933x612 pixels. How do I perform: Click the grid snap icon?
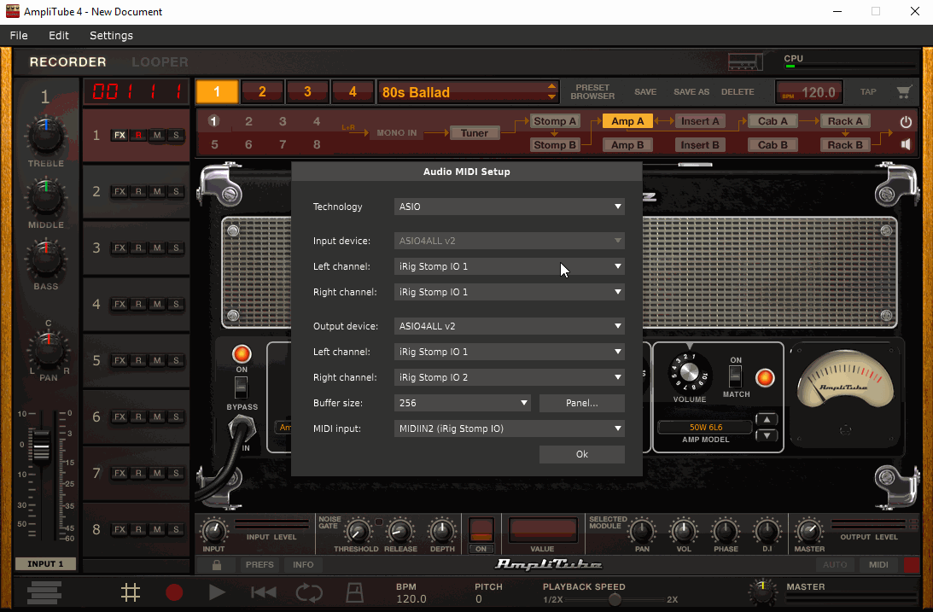(131, 592)
